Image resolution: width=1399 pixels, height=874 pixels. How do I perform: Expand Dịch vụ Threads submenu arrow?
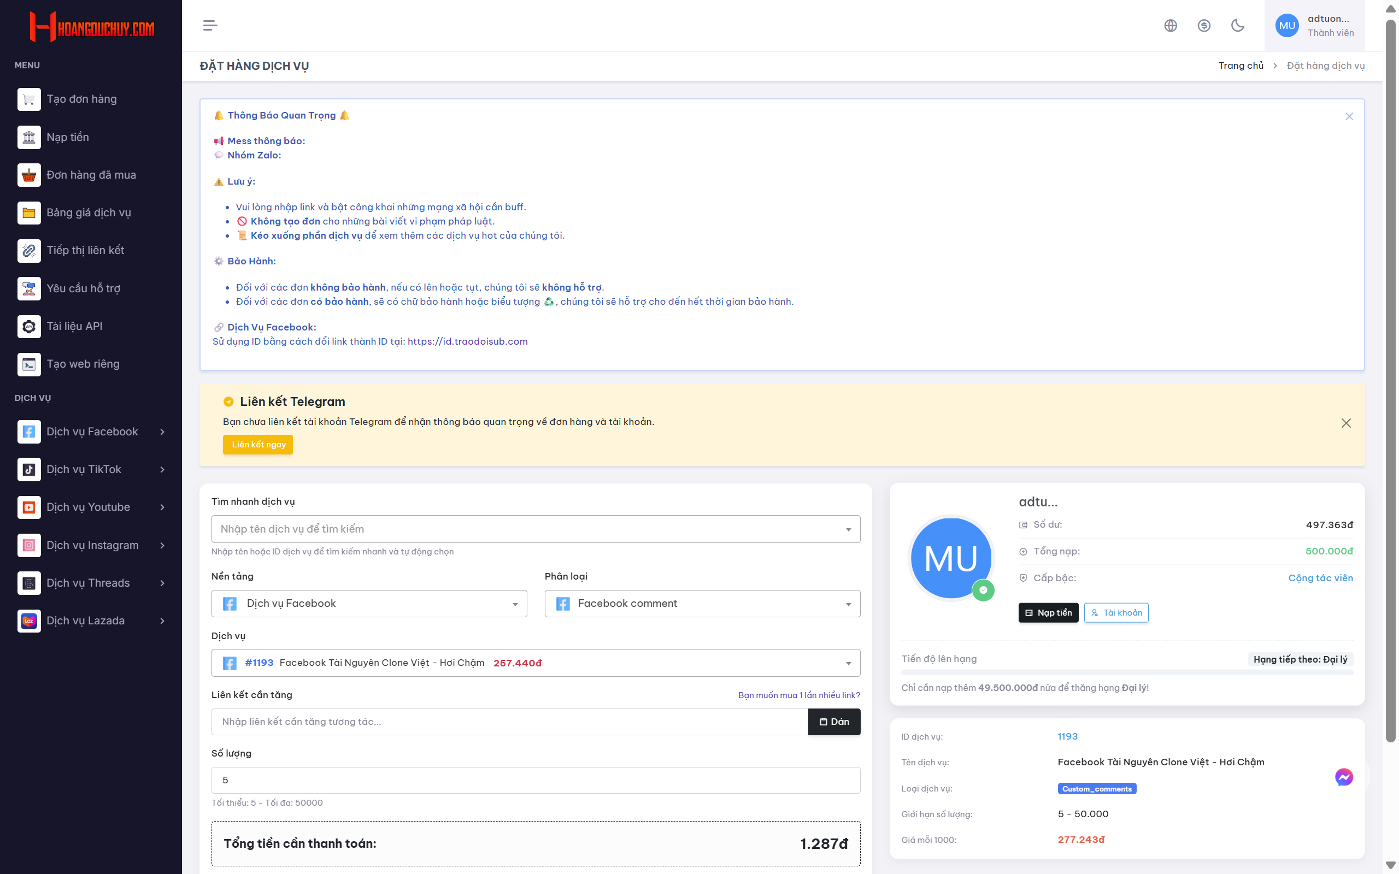(x=162, y=583)
